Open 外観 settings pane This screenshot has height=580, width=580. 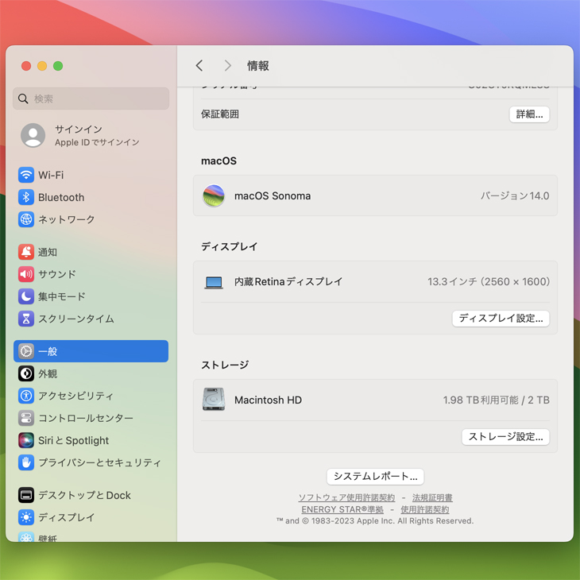tap(48, 373)
